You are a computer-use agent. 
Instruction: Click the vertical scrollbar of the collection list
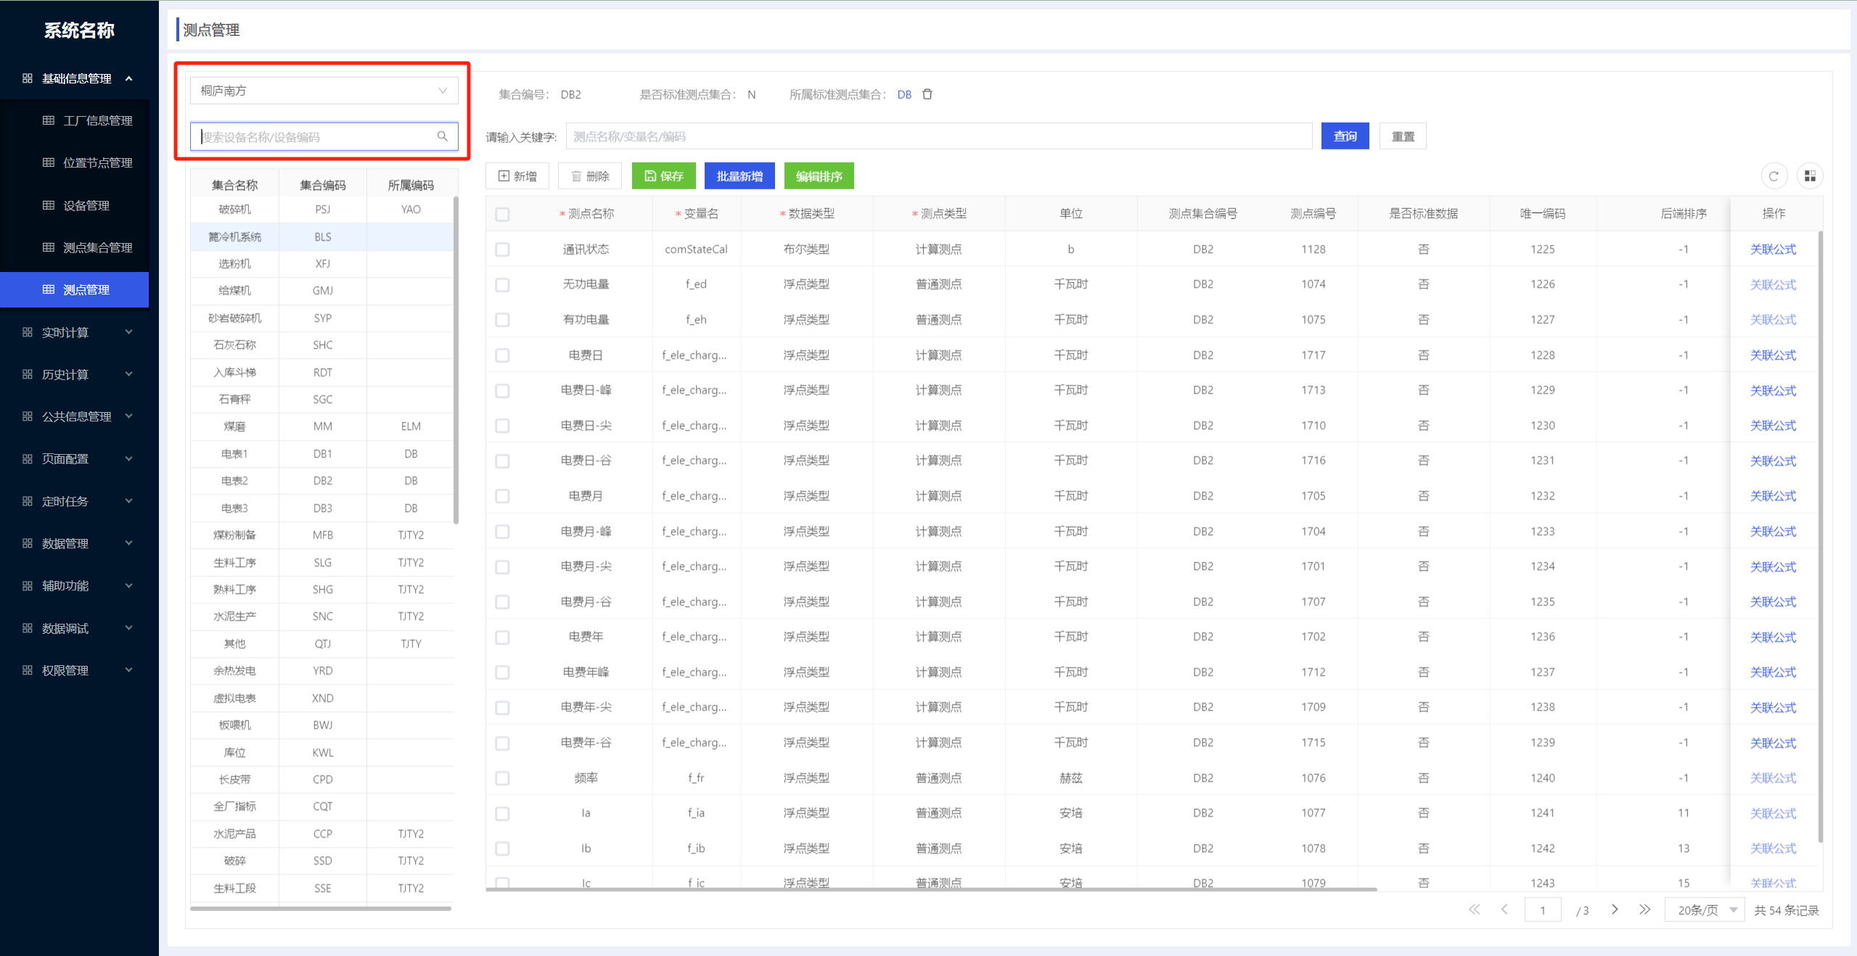[456, 359]
